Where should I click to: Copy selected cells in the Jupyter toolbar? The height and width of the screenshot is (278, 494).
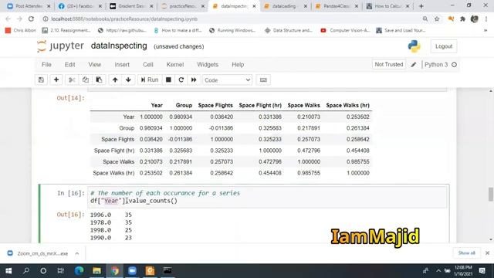tap(86, 80)
